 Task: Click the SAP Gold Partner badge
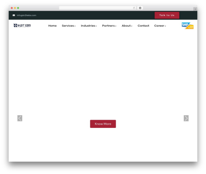pos(187,26)
